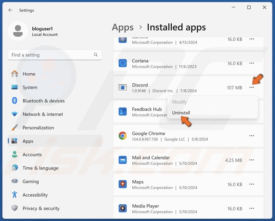Click the Discord app icon
Image resolution: width=275 pixels, height=221 pixels.
pyautogui.click(x=123, y=87)
